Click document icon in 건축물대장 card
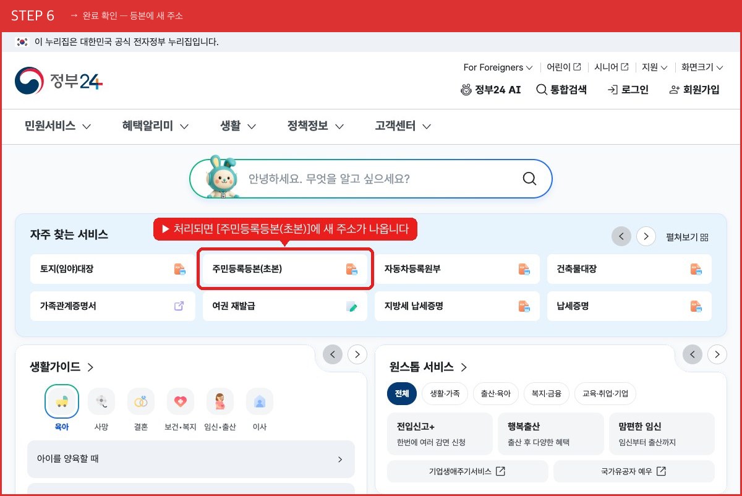 pos(696,269)
